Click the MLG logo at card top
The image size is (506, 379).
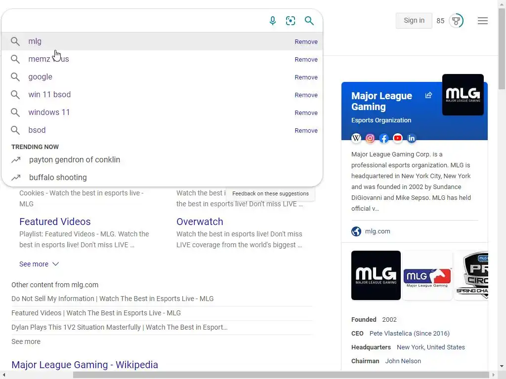point(463,95)
